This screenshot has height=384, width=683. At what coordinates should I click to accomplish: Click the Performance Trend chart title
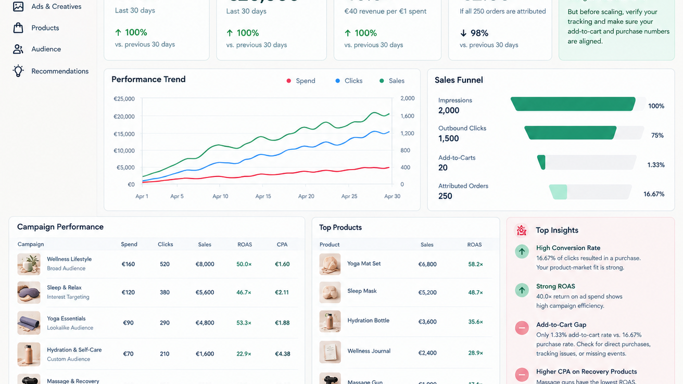click(x=148, y=79)
